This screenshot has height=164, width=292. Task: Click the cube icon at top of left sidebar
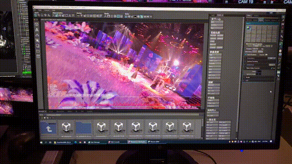tap(36, 24)
